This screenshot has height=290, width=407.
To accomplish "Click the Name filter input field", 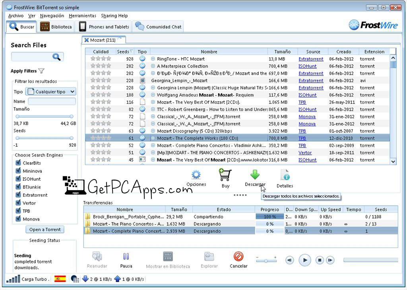I will tap(51, 101).
